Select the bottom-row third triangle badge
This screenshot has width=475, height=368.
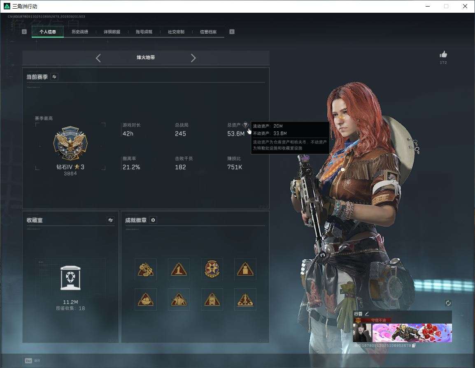(x=212, y=299)
